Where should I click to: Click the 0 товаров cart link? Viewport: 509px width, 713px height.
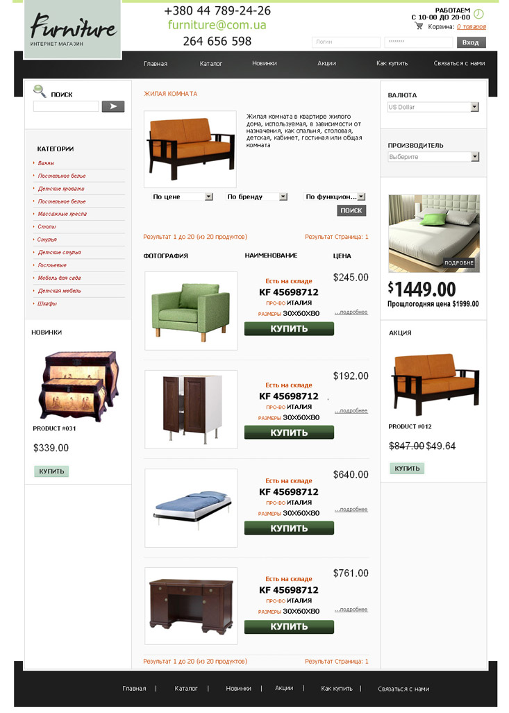[472, 27]
